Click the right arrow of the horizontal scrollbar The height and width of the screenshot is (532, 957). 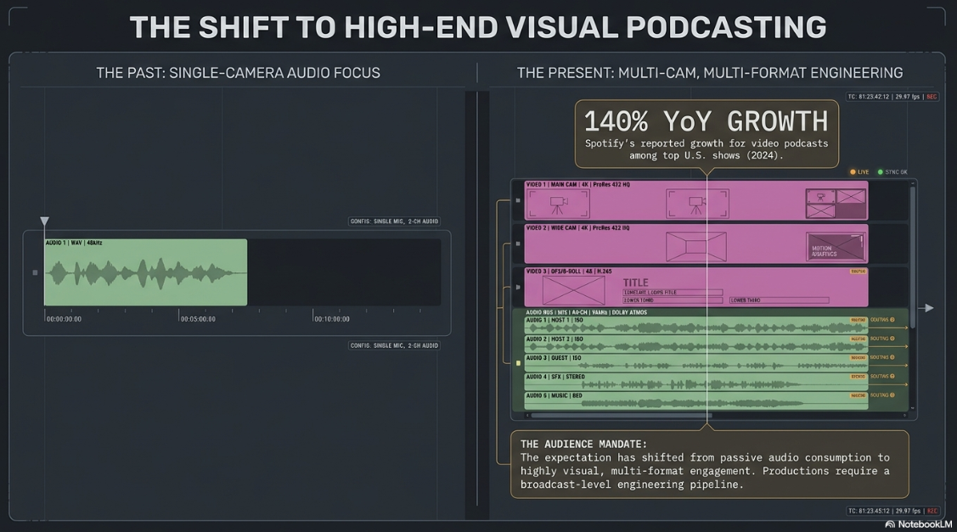(x=906, y=416)
